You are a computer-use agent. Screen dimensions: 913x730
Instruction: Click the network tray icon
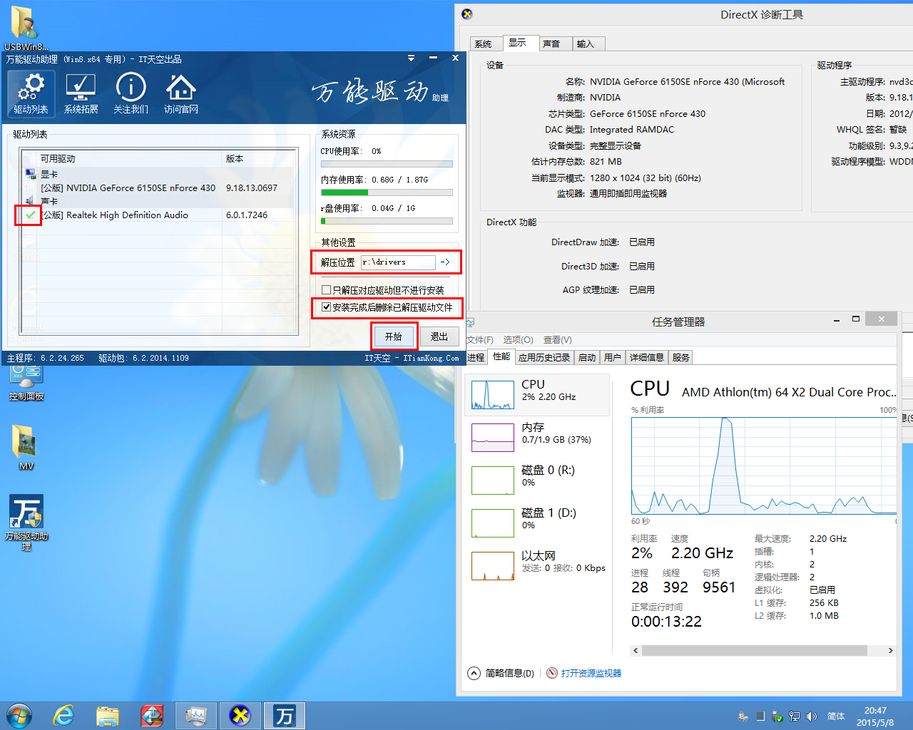794,716
